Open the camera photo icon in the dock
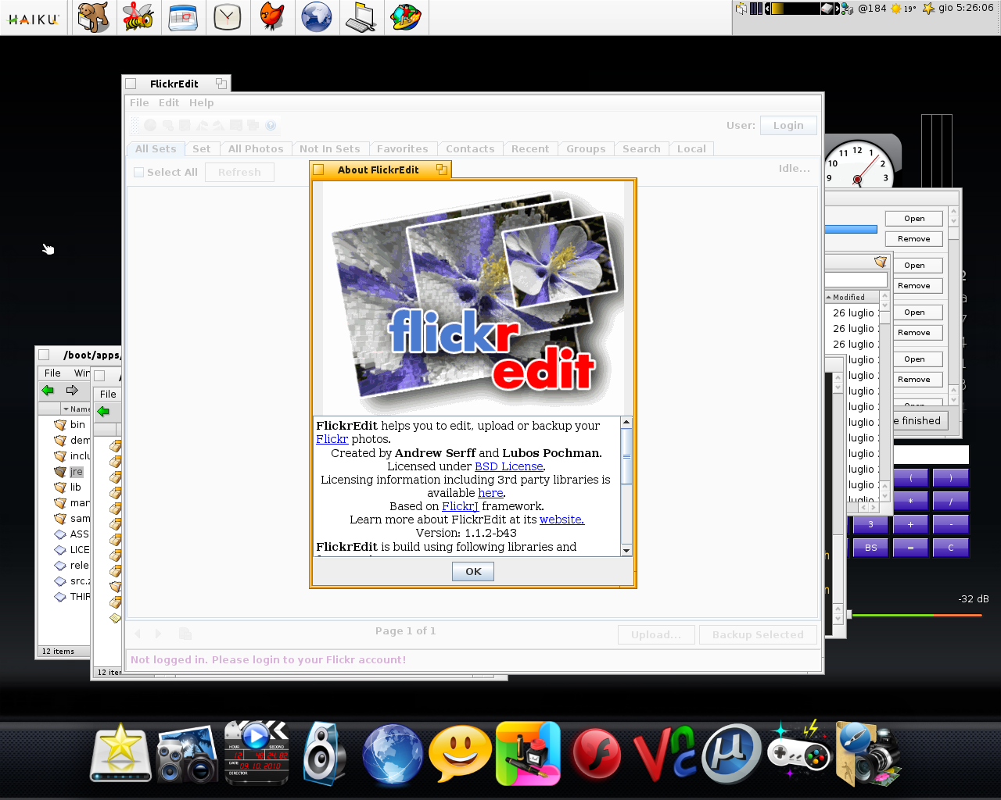This screenshot has height=800, width=1001. [x=187, y=755]
